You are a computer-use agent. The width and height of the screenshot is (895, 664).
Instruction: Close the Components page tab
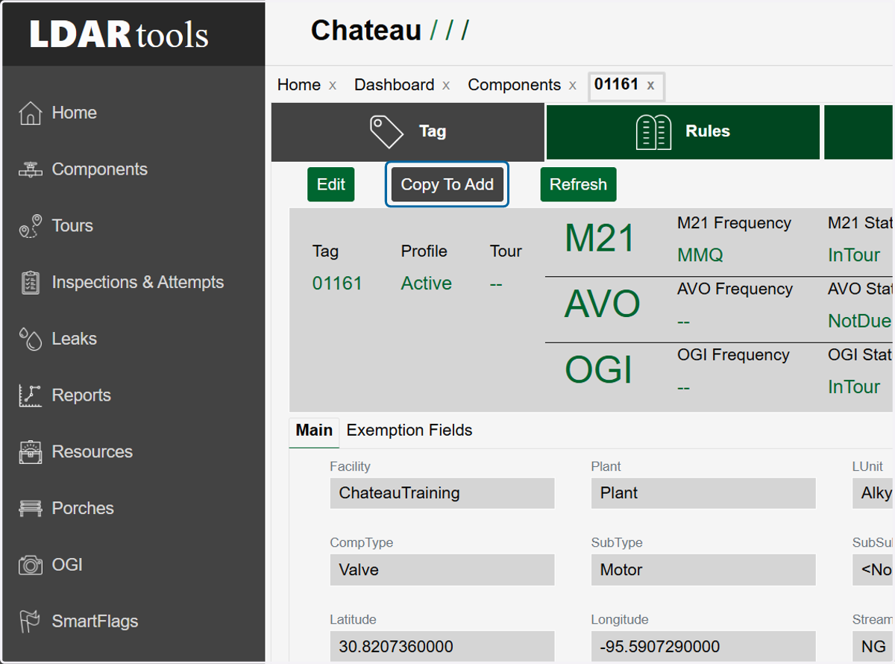point(573,86)
